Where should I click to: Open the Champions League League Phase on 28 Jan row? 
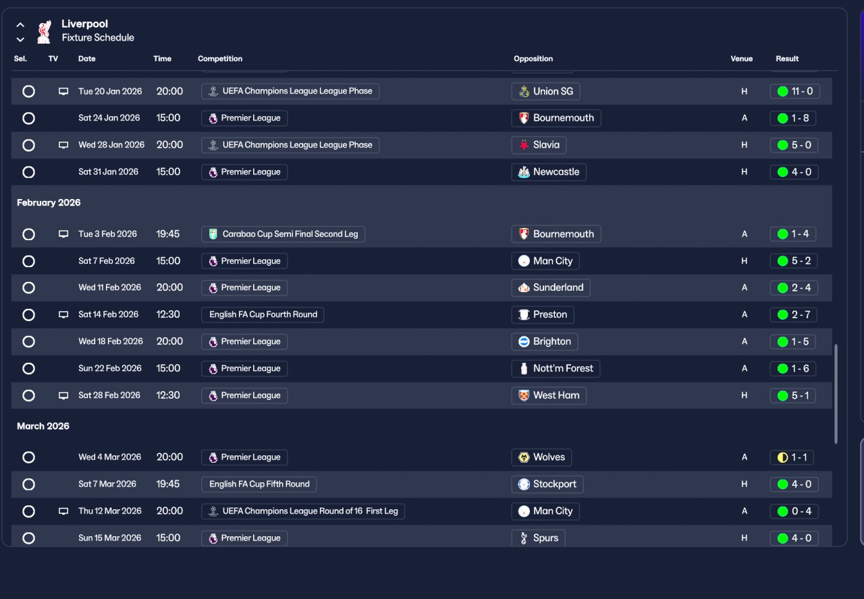(290, 145)
